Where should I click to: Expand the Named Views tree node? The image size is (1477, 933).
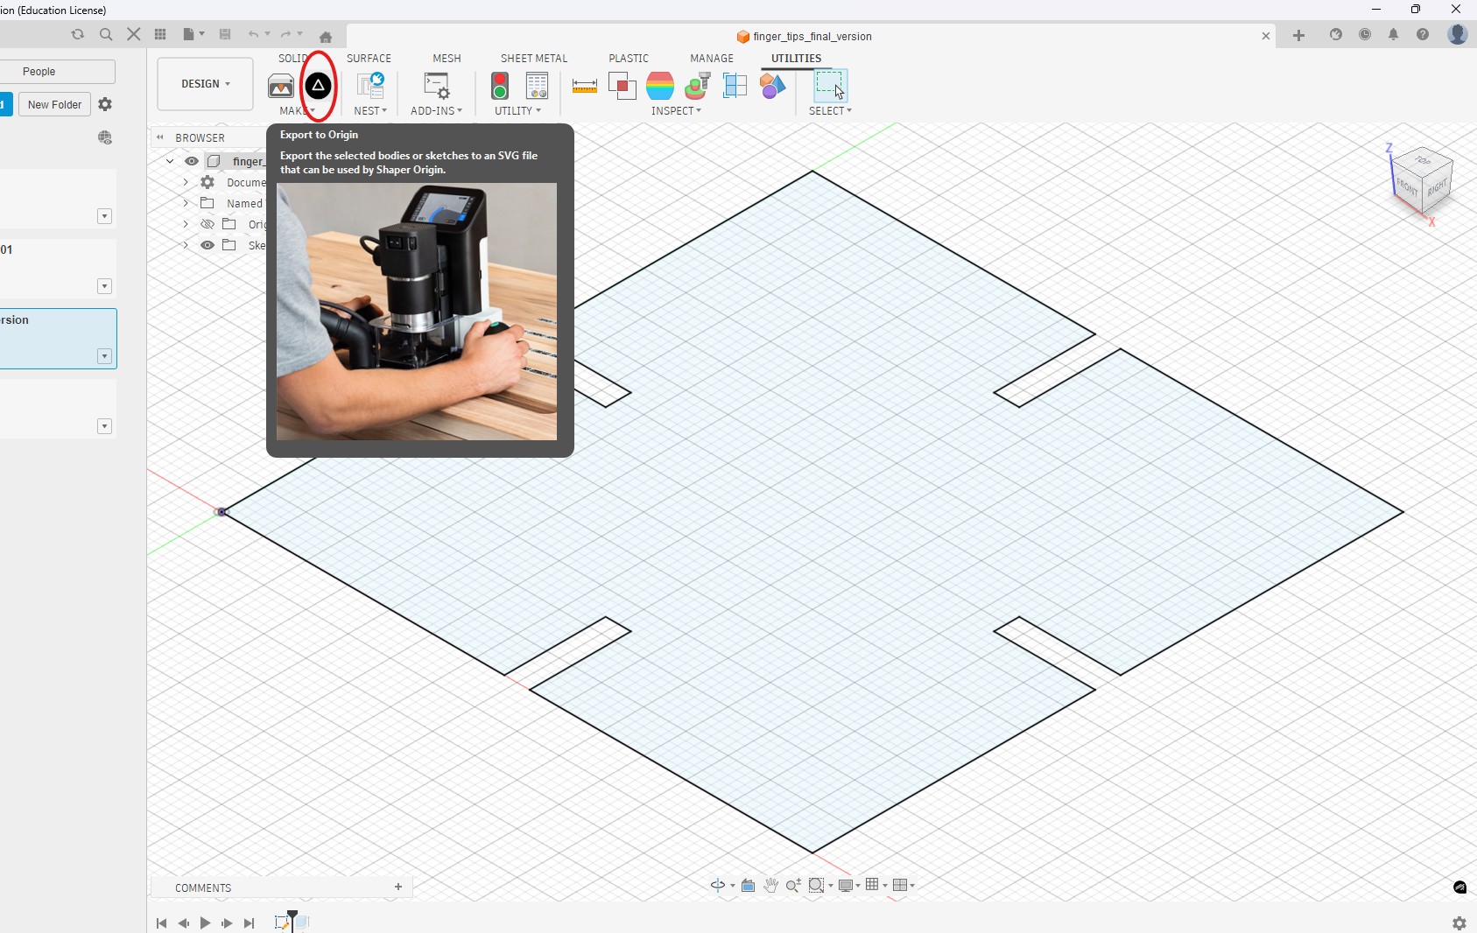(x=186, y=203)
